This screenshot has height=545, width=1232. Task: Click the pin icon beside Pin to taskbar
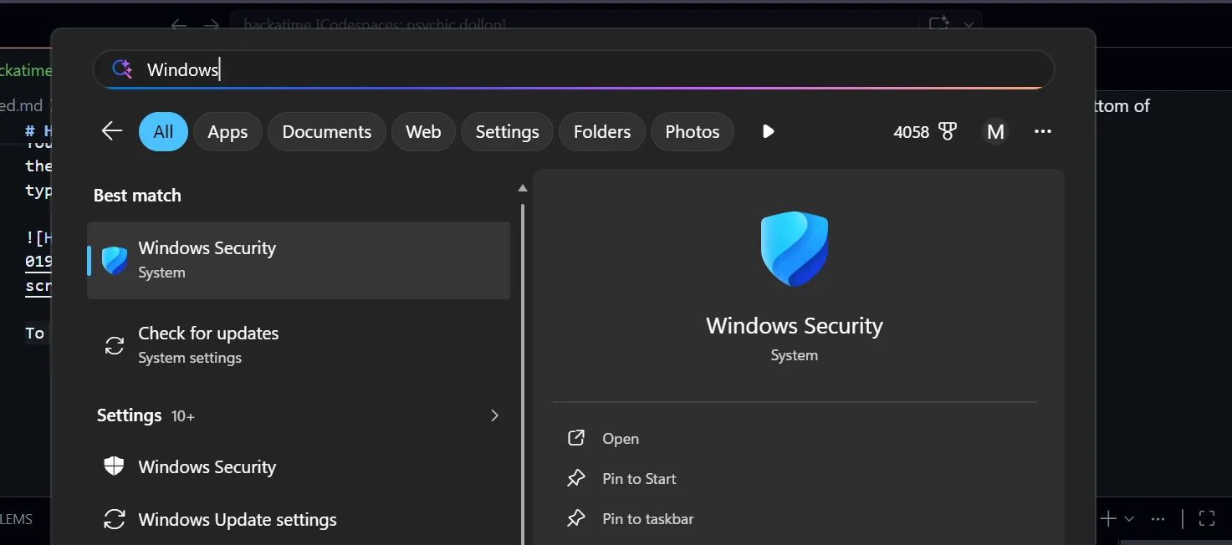[576, 518]
